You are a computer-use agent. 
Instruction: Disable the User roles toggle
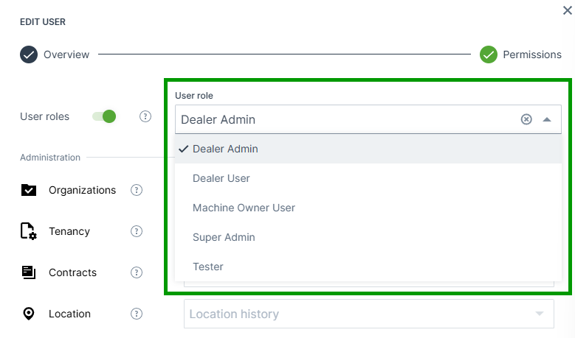click(x=104, y=116)
